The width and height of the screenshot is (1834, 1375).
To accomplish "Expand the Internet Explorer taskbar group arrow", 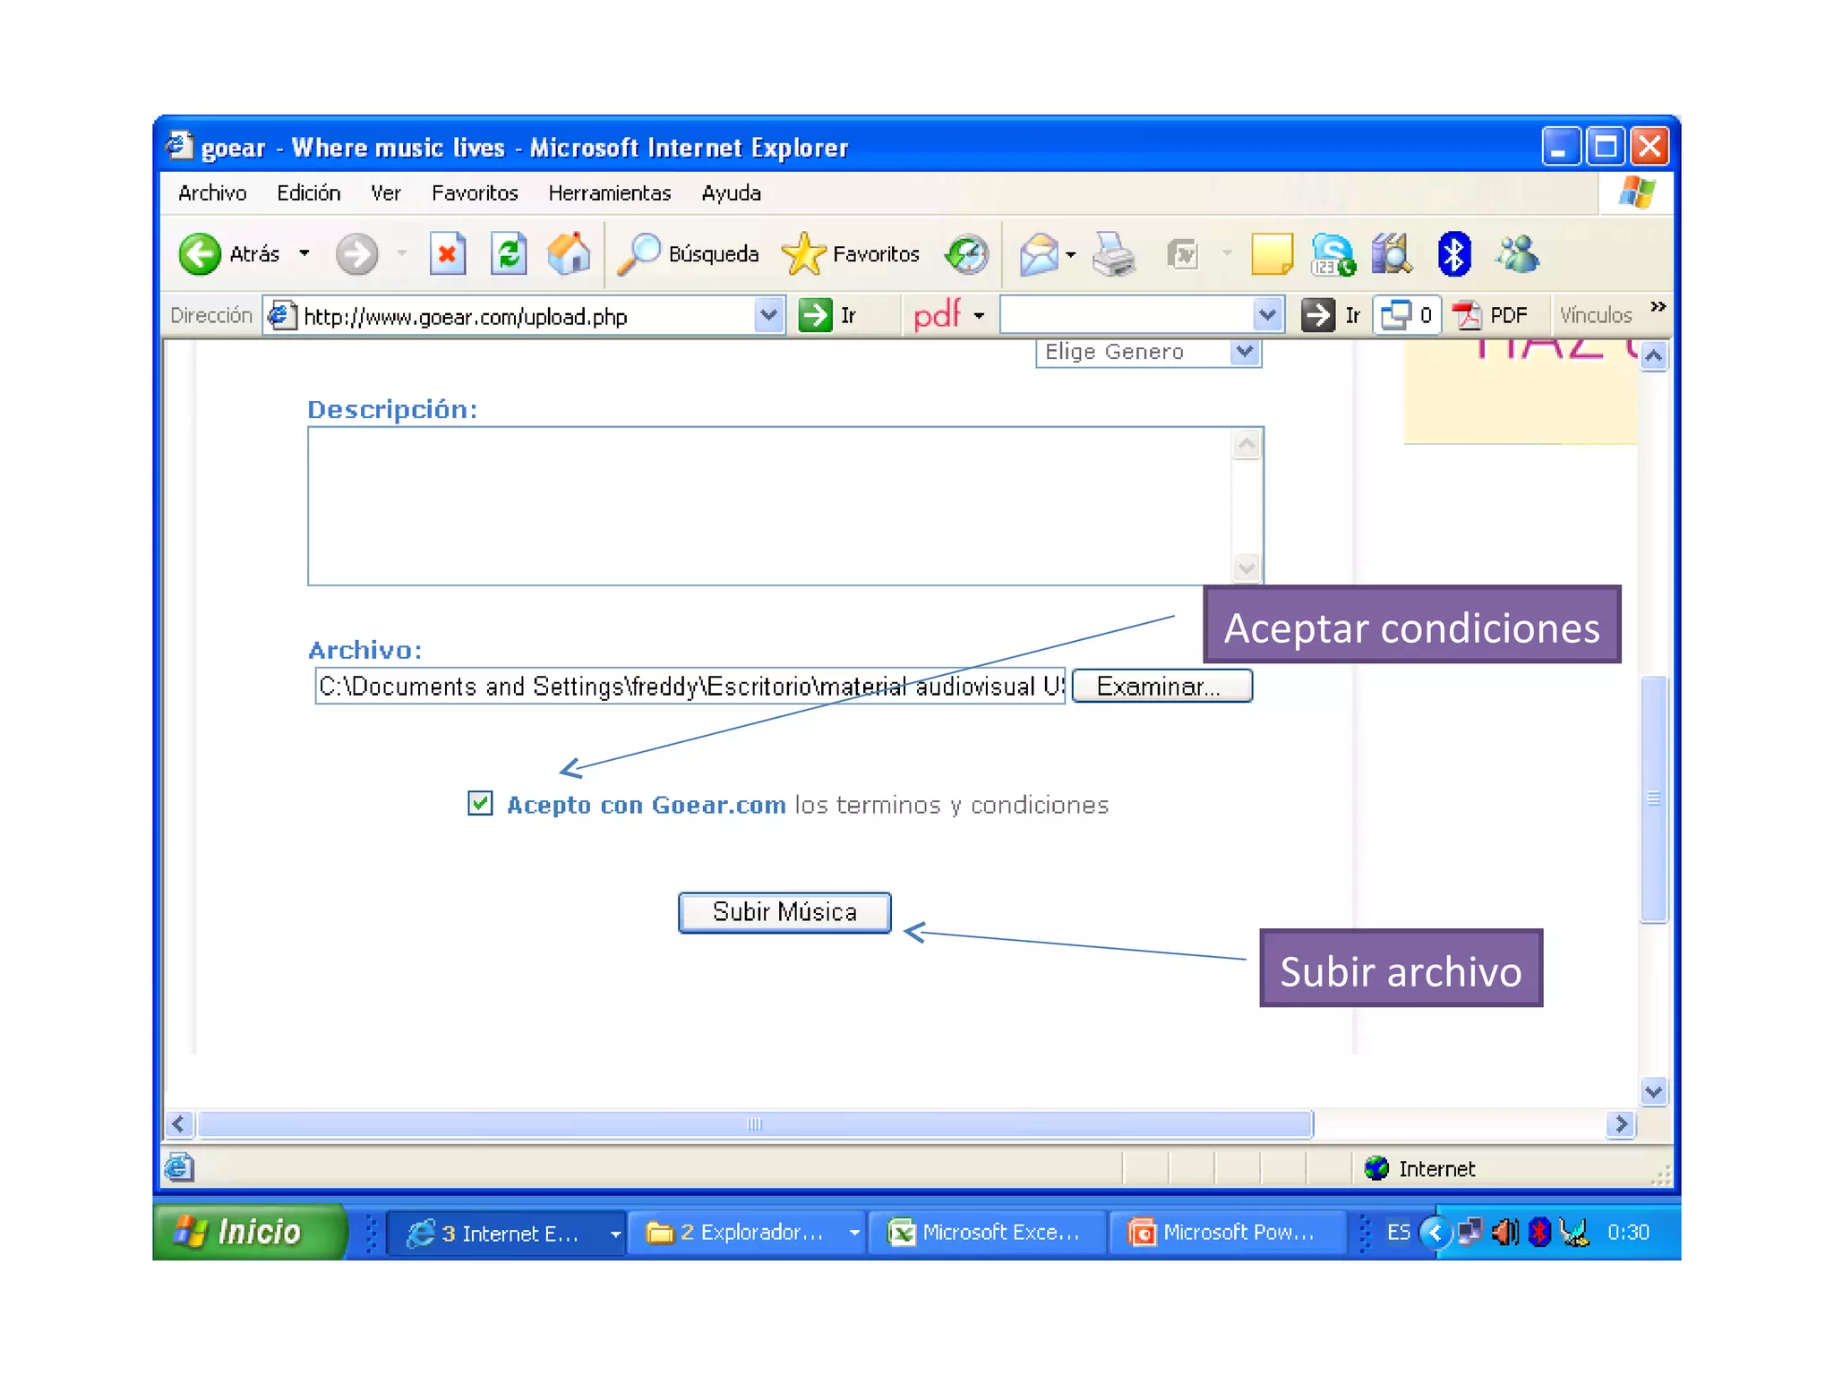I will (615, 1234).
